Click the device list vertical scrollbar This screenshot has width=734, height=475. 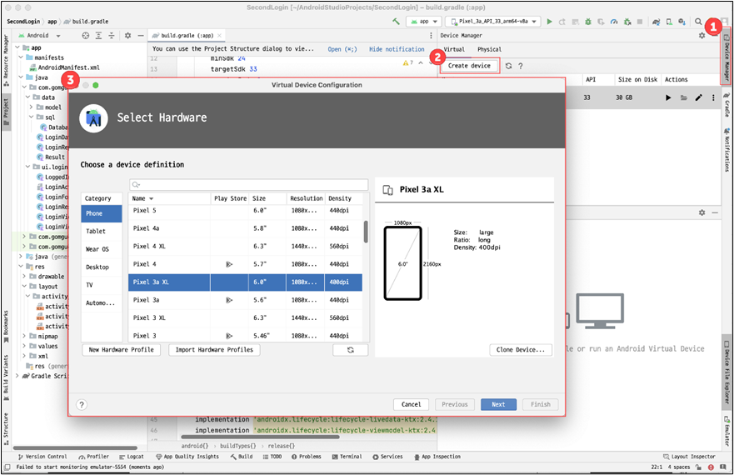(x=366, y=232)
